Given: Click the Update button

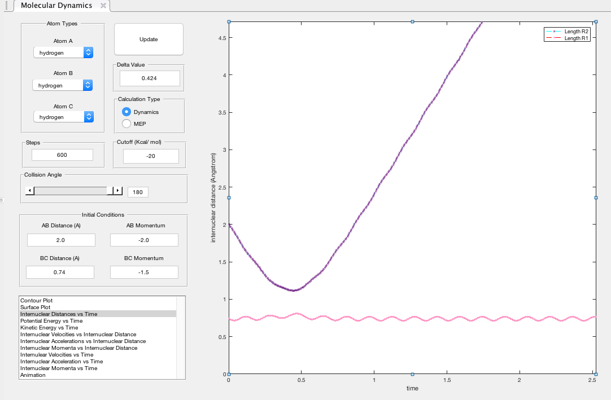Looking at the screenshot, I should 149,39.
